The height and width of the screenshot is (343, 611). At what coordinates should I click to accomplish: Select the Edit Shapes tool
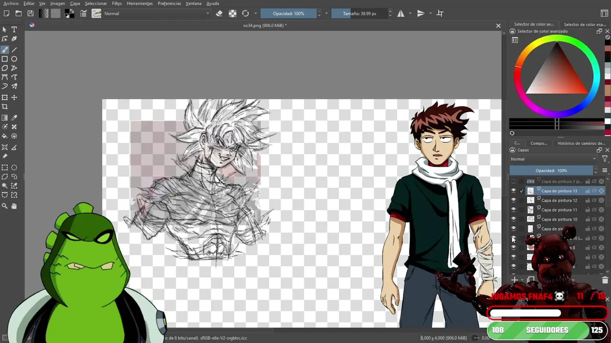tap(5, 39)
